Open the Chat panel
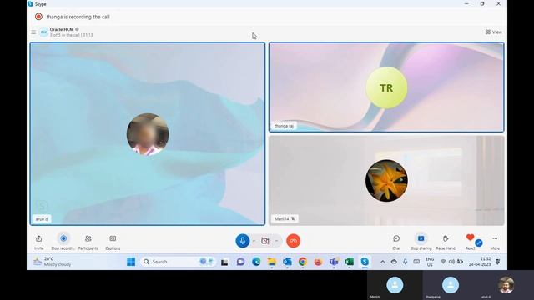 396,238
